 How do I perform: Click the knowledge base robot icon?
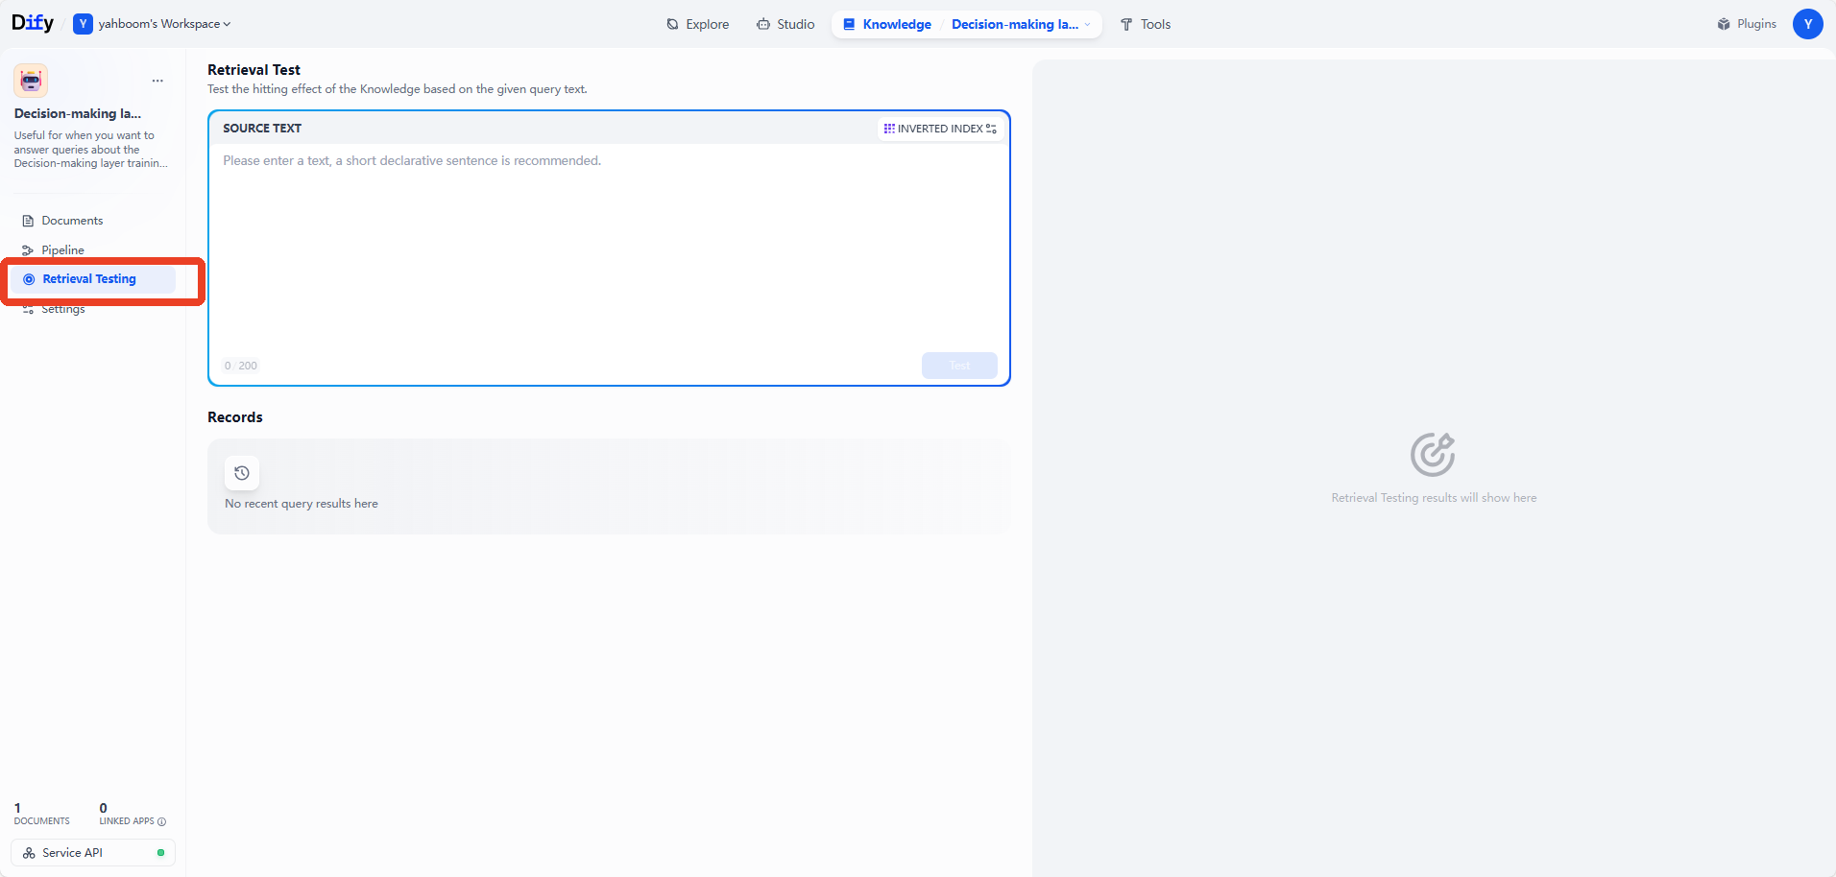(x=31, y=81)
